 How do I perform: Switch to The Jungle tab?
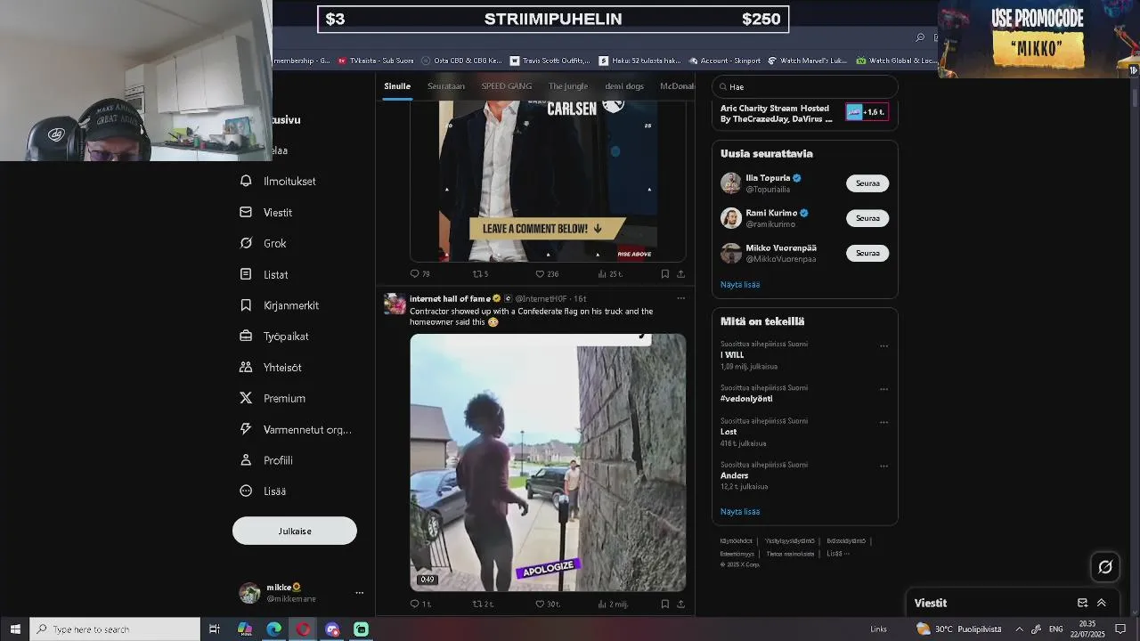[x=568, y=86]
